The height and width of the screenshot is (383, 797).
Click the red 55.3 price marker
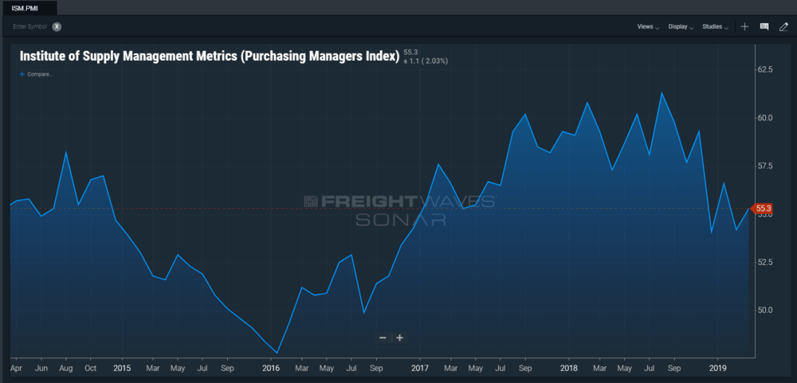click(763, 208)
